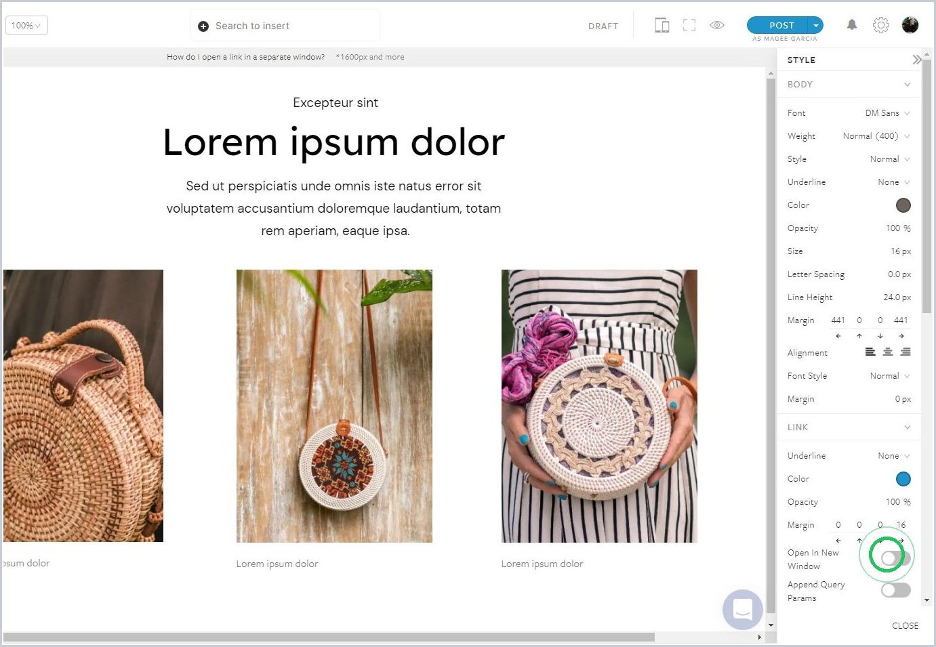Open the chat support bubble
Image resolution: width=936 pixels, height=647 pixels.
(x=743, y=610)
